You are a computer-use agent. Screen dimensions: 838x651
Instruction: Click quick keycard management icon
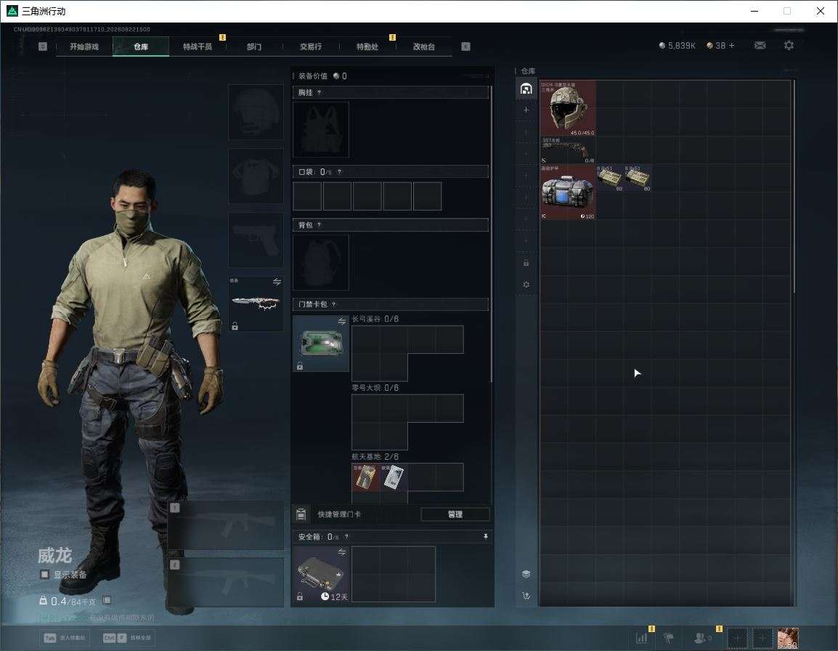[301, 514]
